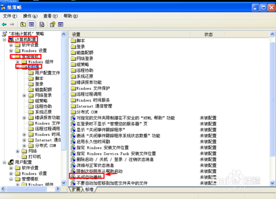Toggle the console tree show/hide icon

tap(31, 24)
